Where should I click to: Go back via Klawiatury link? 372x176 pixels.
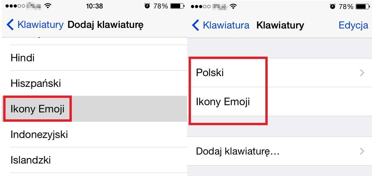tap(40, 25)
